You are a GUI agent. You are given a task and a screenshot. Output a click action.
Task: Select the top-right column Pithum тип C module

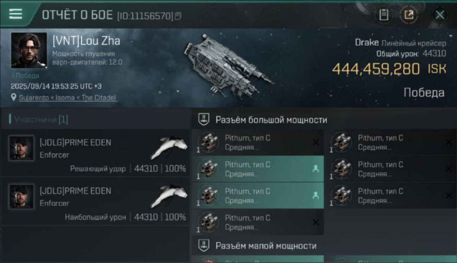tap(391, 142)
